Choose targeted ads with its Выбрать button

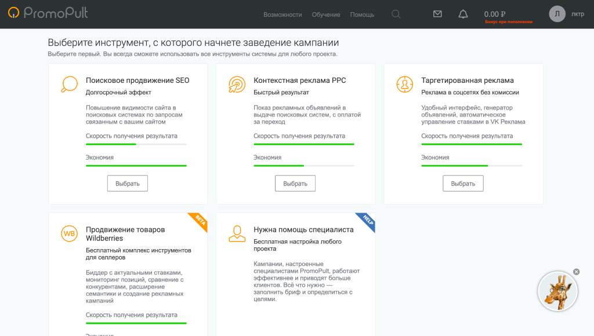(x=463, y=184)
